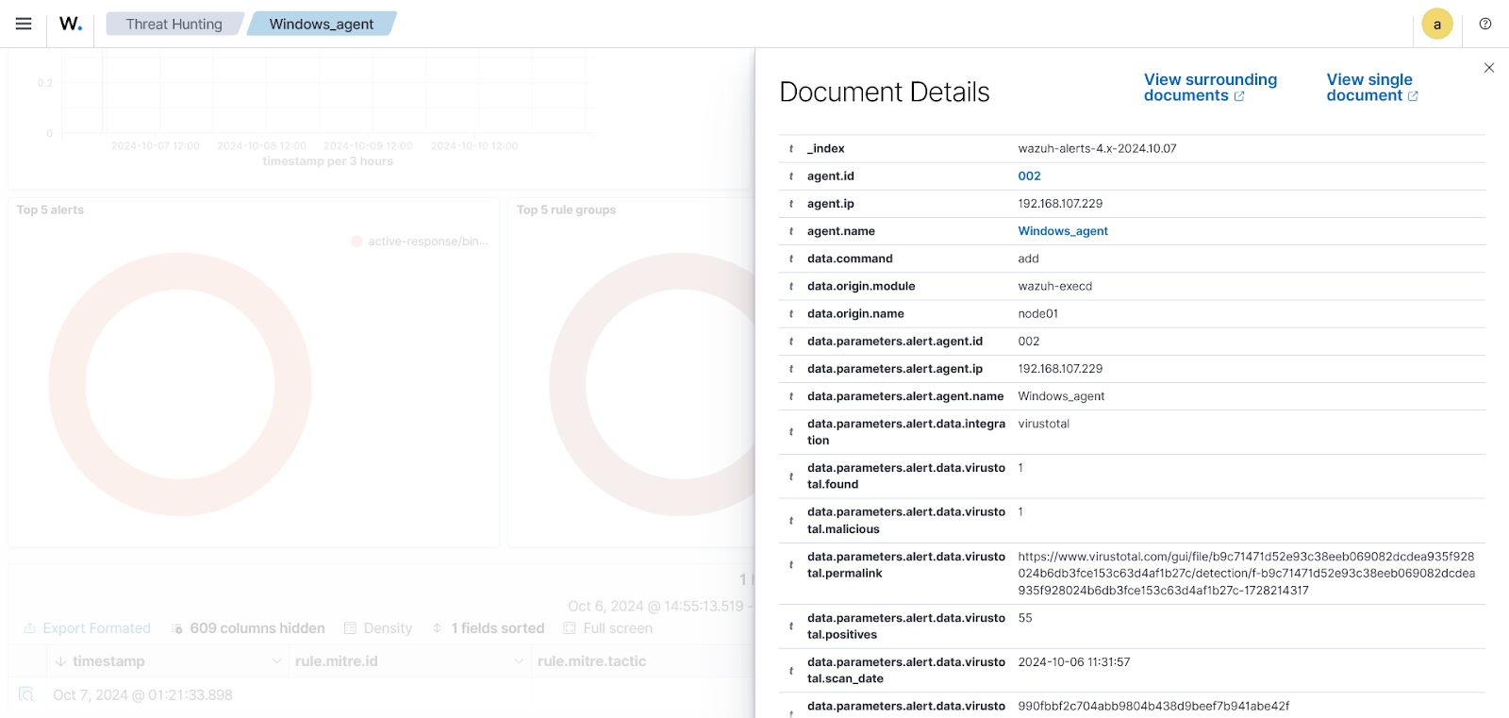Click the Export Formated button
1509x718 pixels.
[87, 628]
